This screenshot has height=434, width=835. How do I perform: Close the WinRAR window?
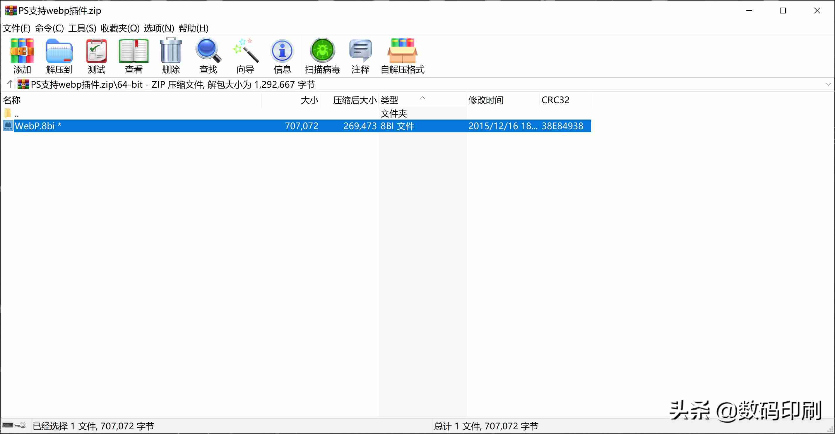coord(817,11)
